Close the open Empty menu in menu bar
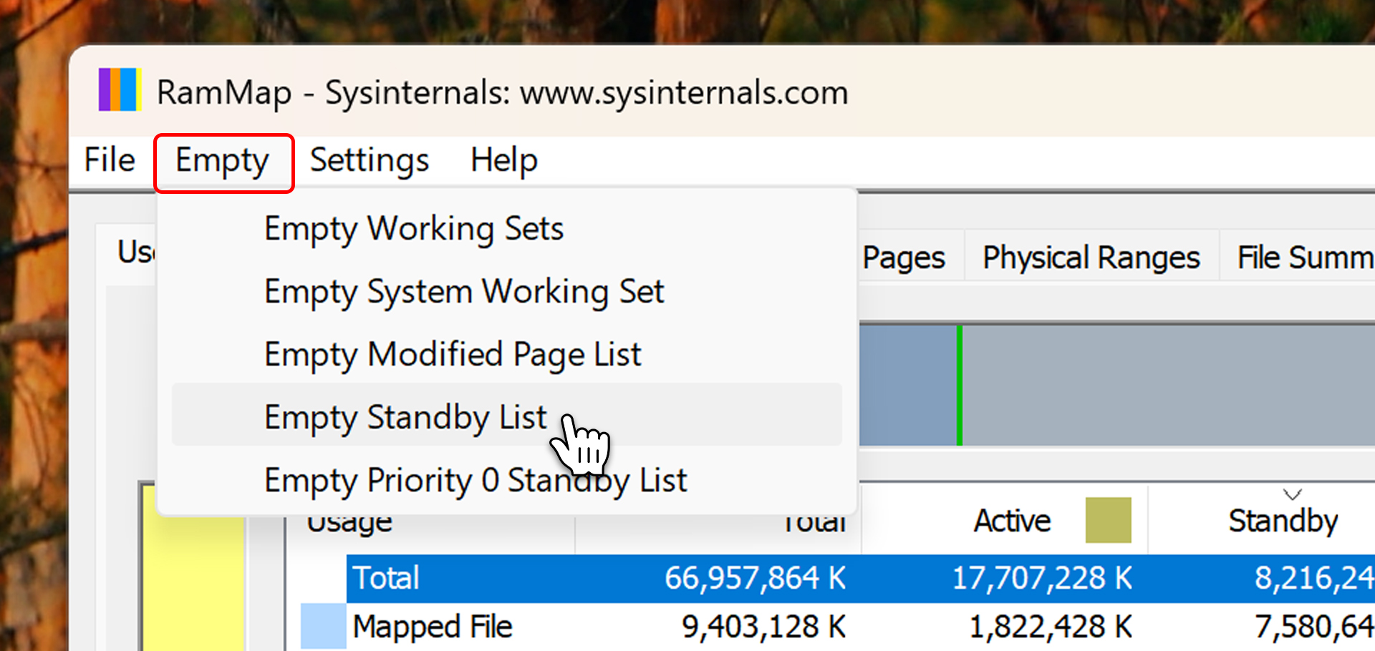Image resolution: width=1375 pixels, height=651 pixels. (x=223, y=162)
